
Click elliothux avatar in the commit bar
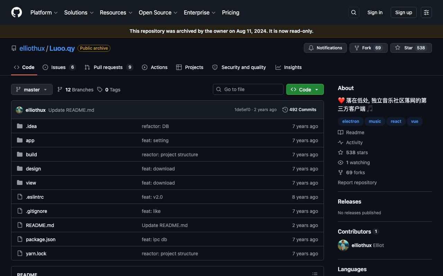click(19, 110)
